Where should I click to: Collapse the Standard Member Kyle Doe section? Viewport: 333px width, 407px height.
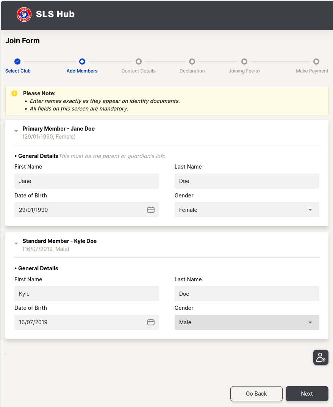(x=16, y=243)
